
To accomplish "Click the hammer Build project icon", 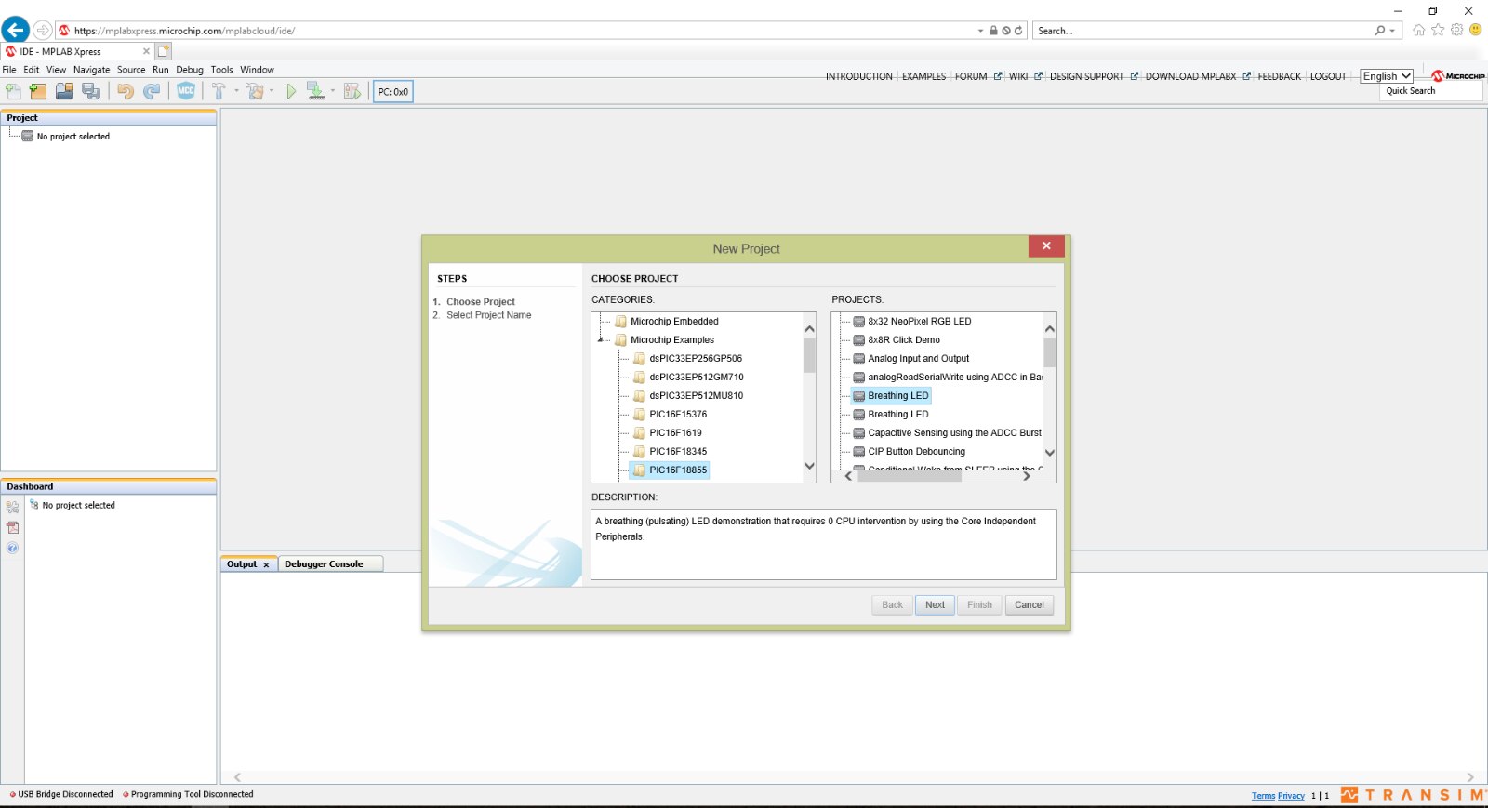I will click(219, 91).
